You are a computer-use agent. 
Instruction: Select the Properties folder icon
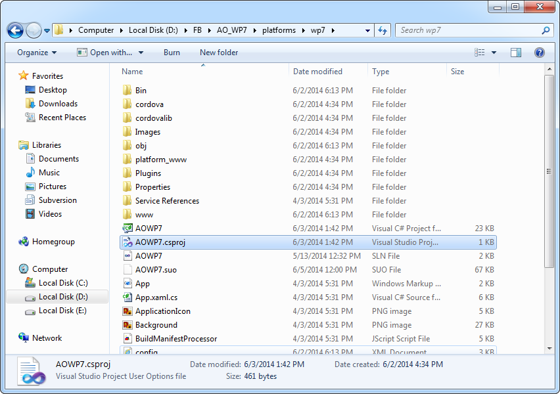click(x=127, y=187)
